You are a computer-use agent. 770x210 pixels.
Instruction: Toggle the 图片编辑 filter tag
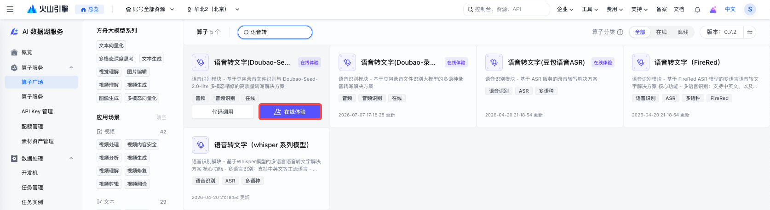tap(137, 72)
